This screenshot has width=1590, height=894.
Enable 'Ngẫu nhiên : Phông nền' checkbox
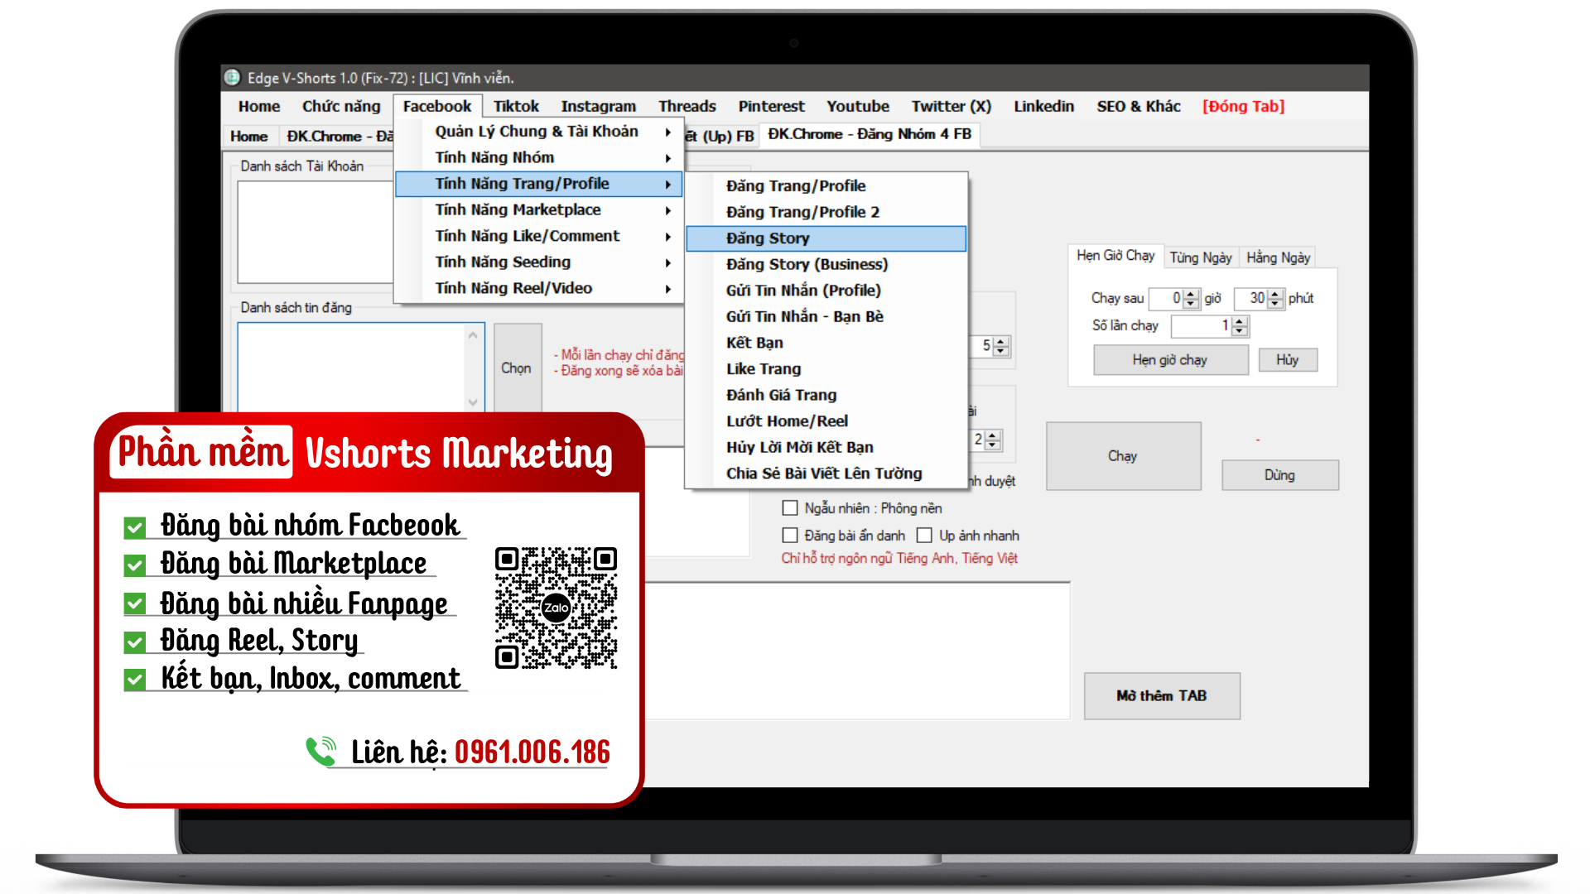click(790, 508)
